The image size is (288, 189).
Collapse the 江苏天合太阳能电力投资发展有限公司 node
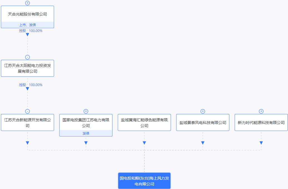click(27, 57)
